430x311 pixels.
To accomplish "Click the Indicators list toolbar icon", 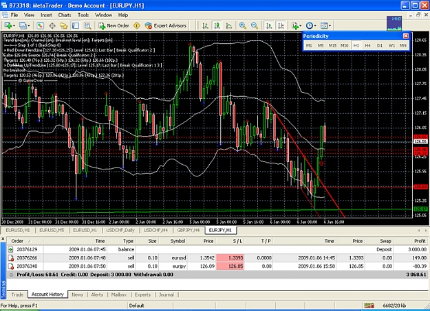I will 295,25.
